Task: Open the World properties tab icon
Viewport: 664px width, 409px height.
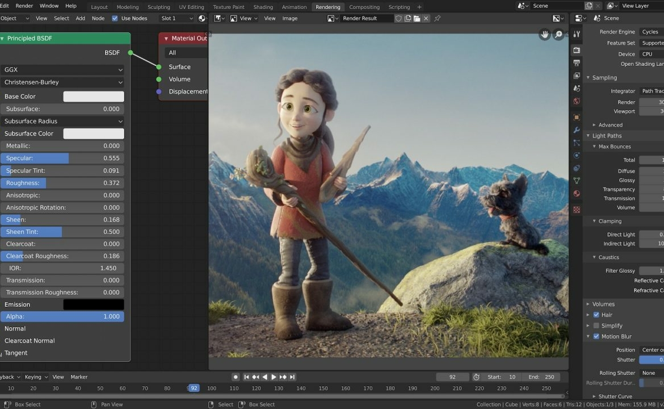Action: point(577,101)
